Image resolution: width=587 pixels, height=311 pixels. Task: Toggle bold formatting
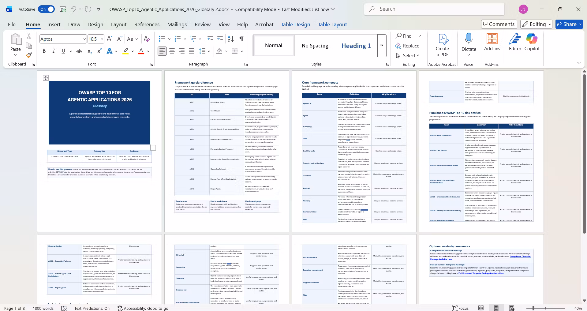coord(44,51)
